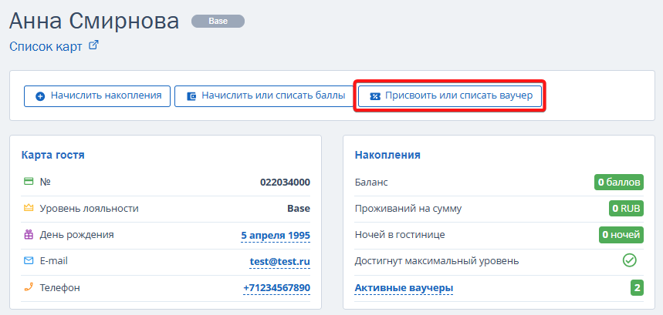Open the Список карт link
The height and width of the screenshot is (315, 663).
pos(46,46)
